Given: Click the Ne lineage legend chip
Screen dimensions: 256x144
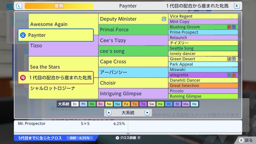Looking at the screenshot, I should [x=109, y=104].
